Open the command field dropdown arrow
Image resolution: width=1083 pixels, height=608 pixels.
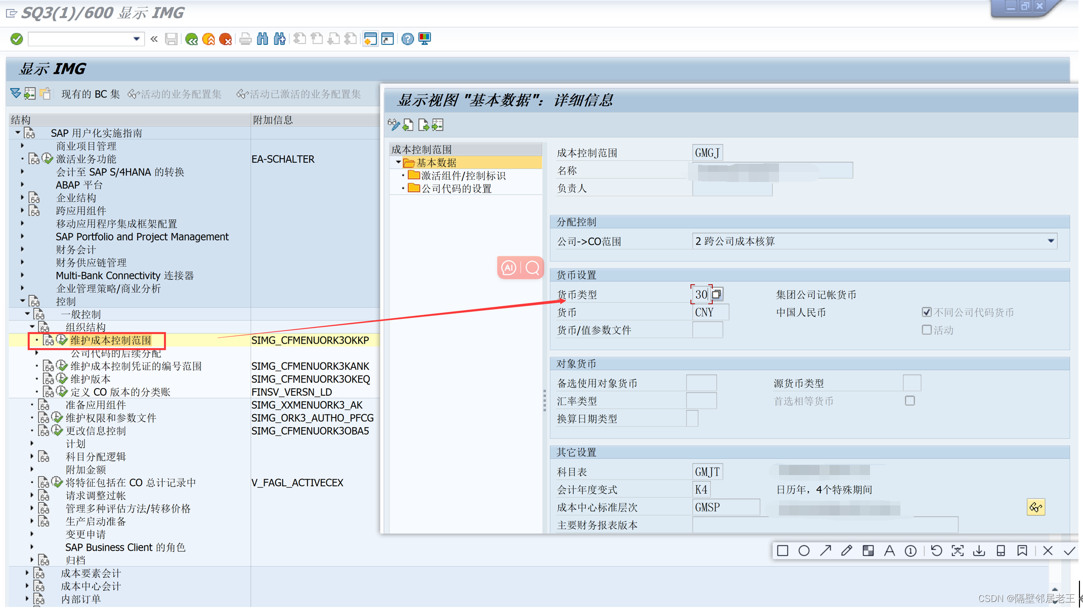tap(137, 39)
